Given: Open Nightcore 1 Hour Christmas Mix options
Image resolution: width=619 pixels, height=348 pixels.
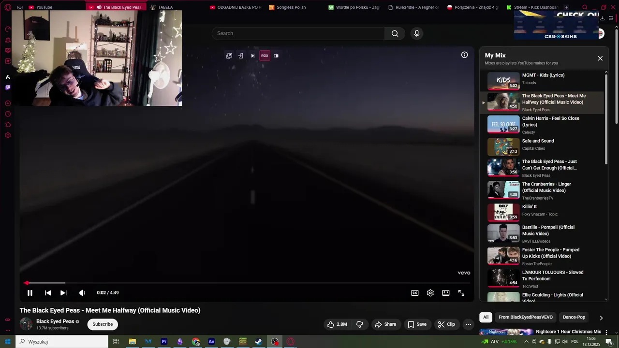Looking at the screenshot, I should point(606,333).
